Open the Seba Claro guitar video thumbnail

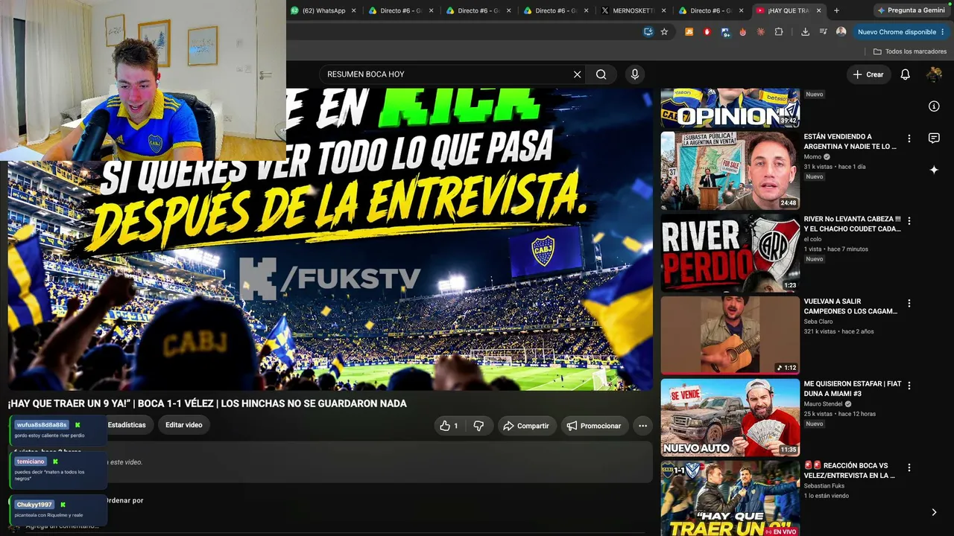(730, 336)
